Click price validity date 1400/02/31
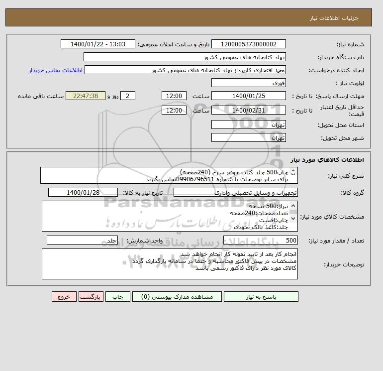Viewport: 383px width, 371px height. pyautogui.click(x=248, y=110)
